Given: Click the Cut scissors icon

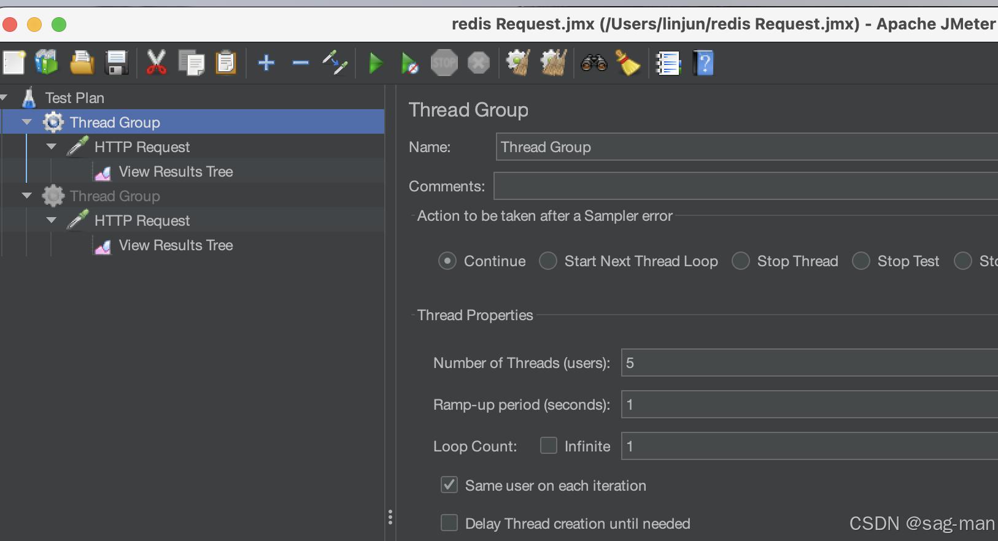Looking at the screenshot, I should [156, 63].
